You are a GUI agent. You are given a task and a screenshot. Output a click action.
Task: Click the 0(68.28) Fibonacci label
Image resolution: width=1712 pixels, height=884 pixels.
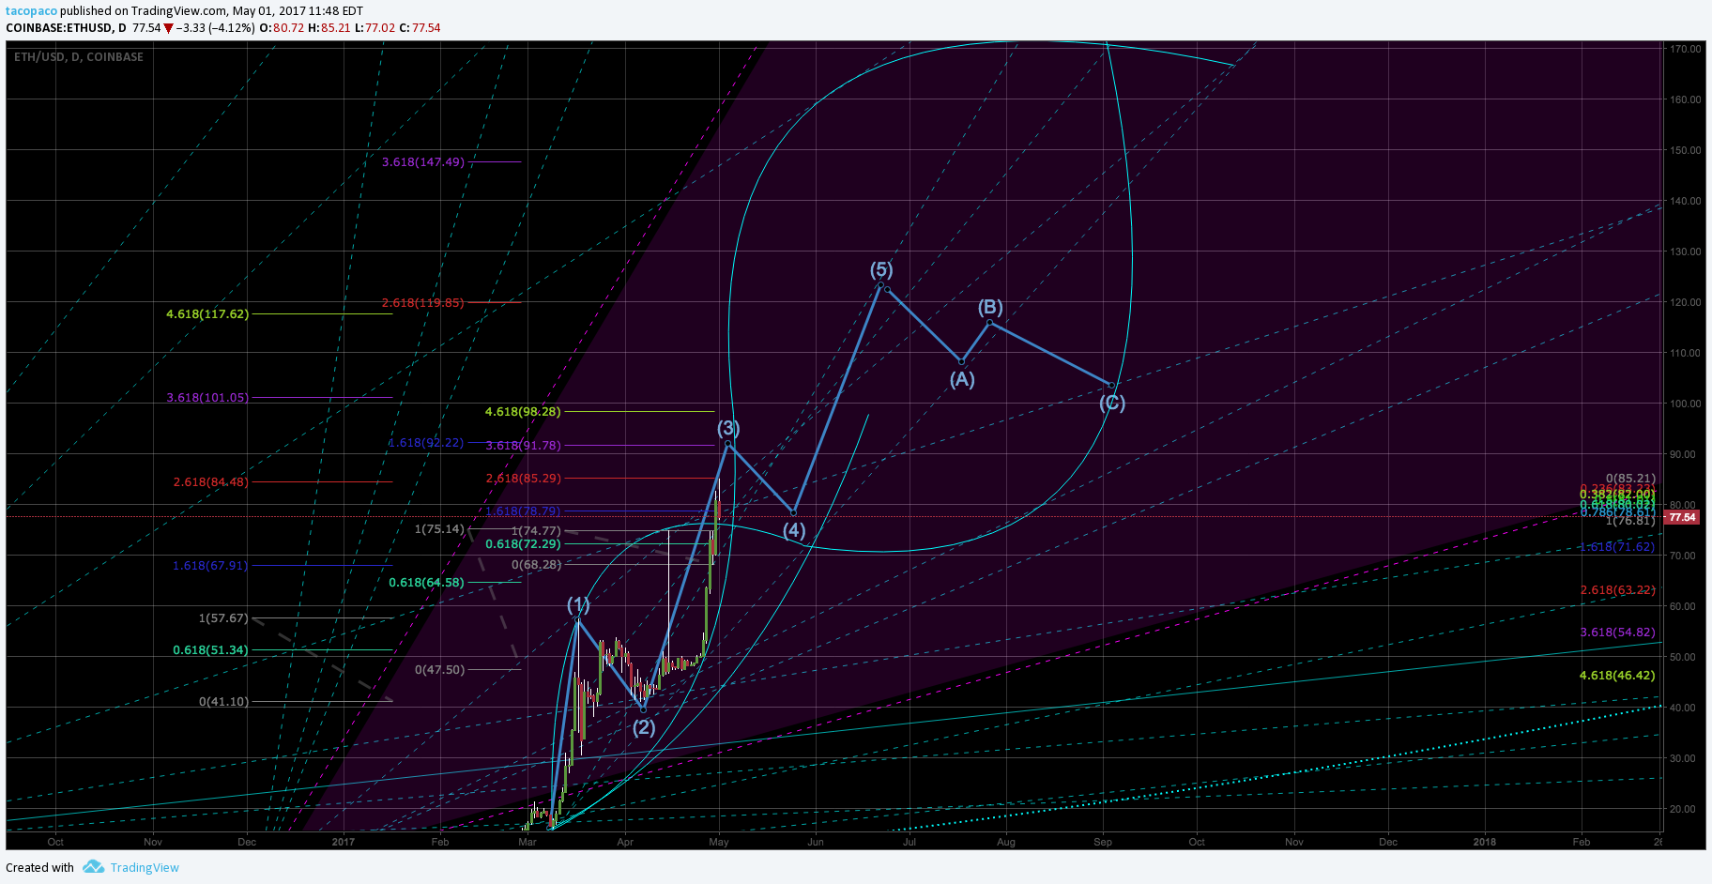point(536,565)
